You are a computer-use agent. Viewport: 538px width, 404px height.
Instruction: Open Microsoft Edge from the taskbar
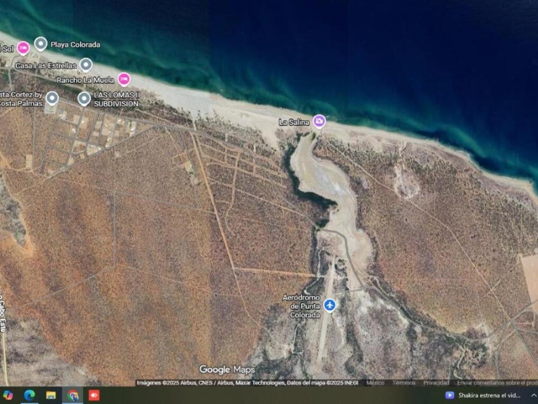[x=29, y=395]
